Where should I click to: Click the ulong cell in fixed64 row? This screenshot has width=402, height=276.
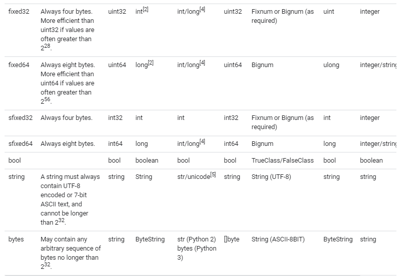[x=331, y=65]
